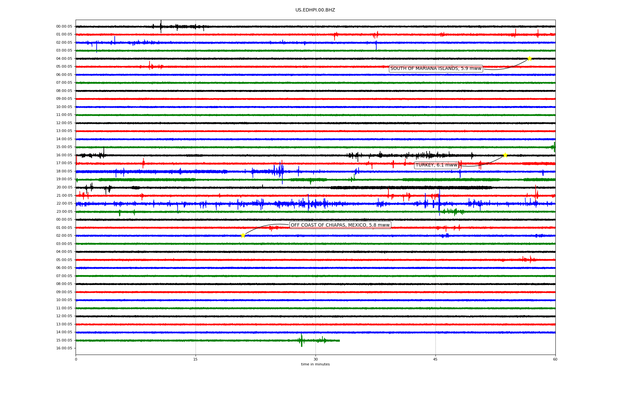Screen dimensions: 631x394
Task: Click the 16:00:05 label of the empty final row
Action: [64, 348]
